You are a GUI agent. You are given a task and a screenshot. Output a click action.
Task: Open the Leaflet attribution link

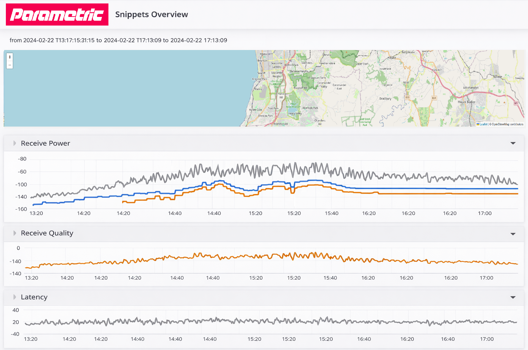click(483, 124)
